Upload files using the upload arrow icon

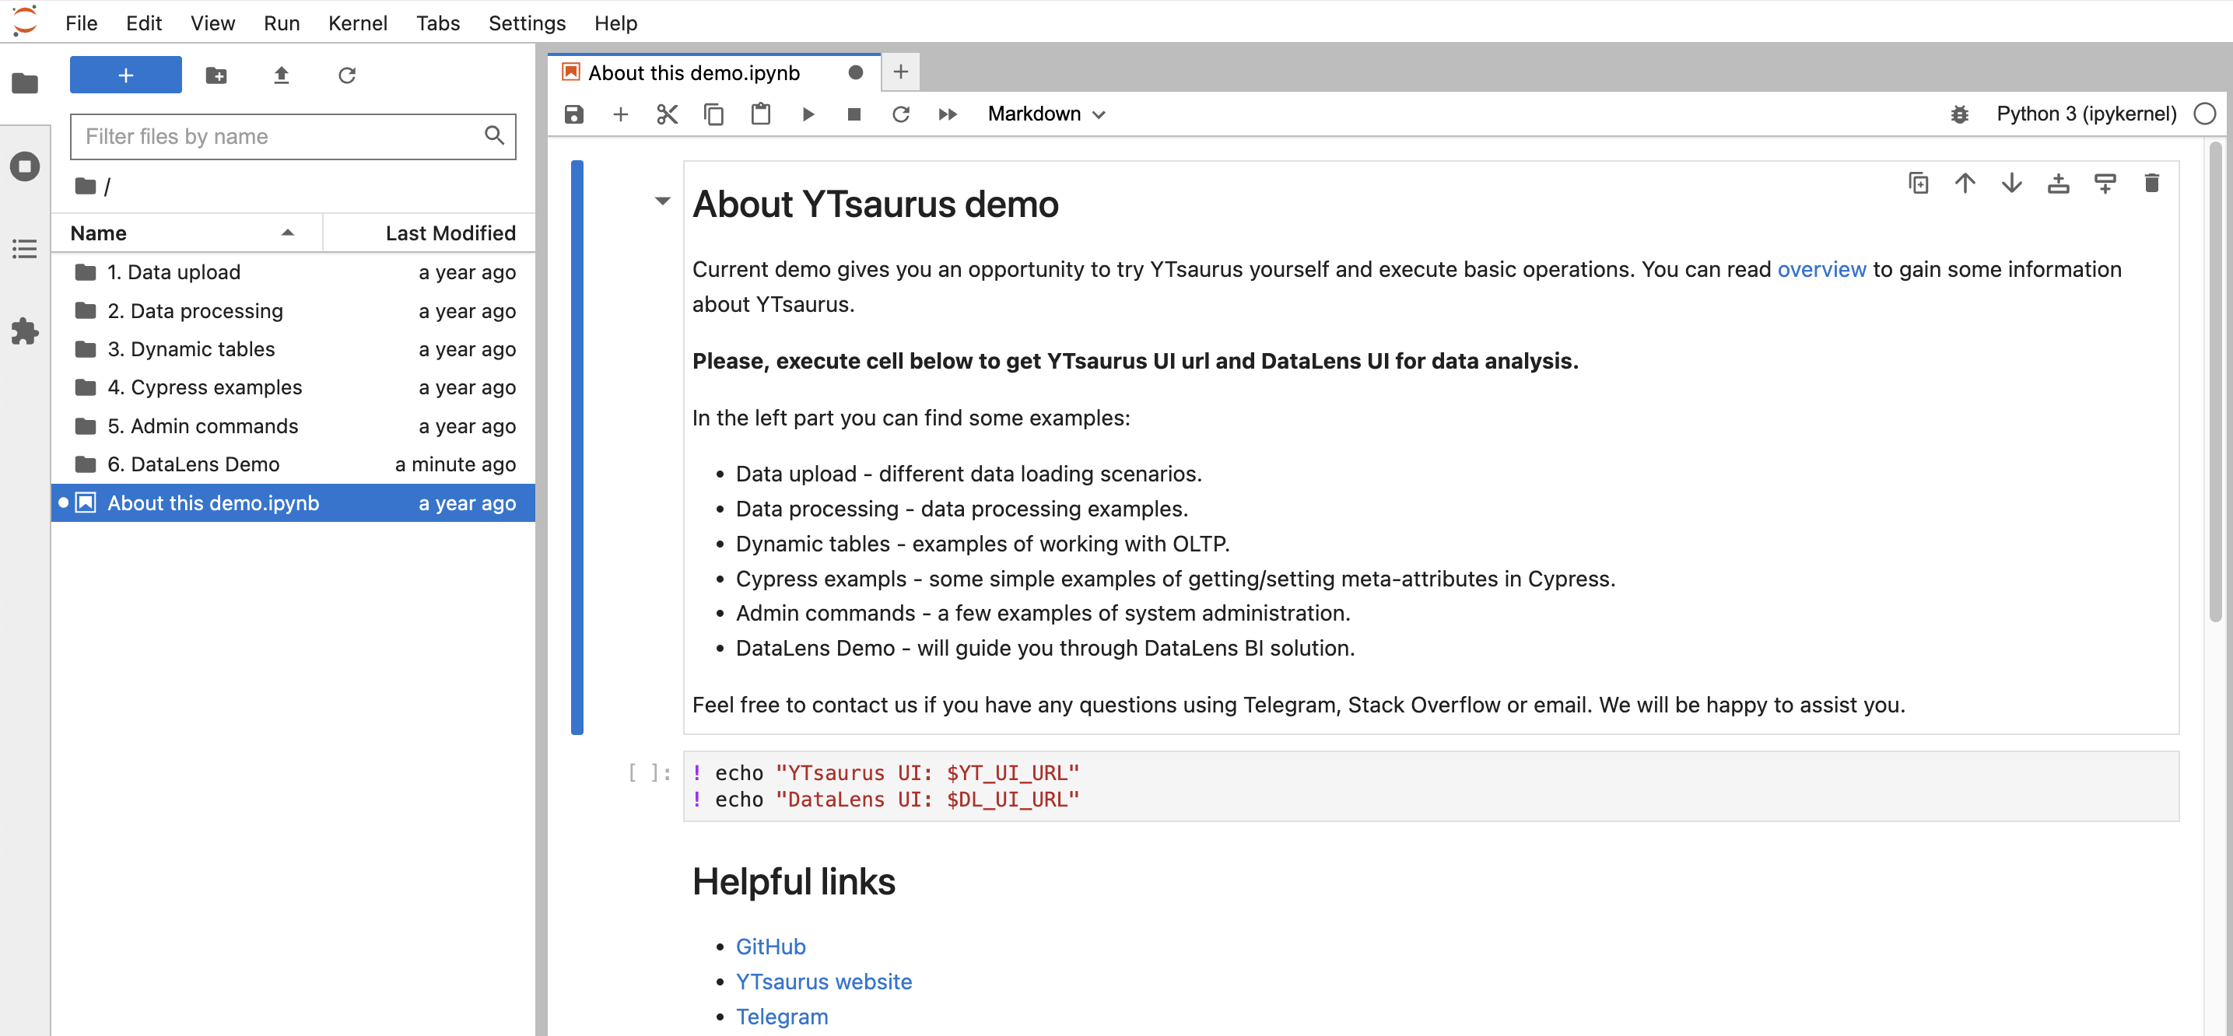(x=281, y=75)
